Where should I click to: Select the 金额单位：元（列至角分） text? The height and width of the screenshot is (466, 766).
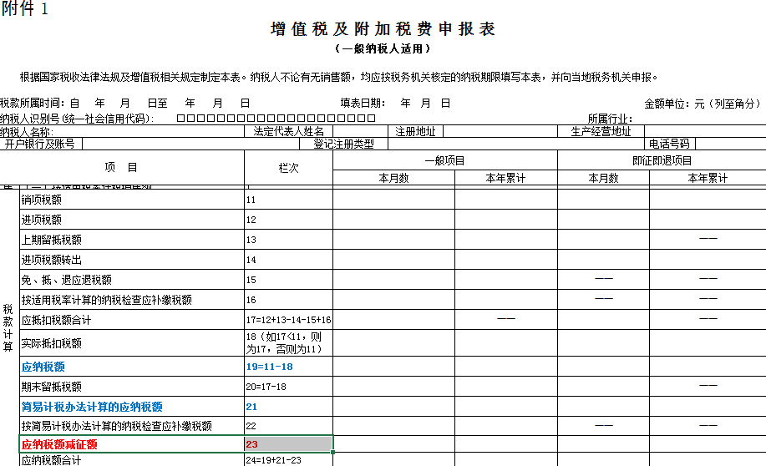[703, 104]
